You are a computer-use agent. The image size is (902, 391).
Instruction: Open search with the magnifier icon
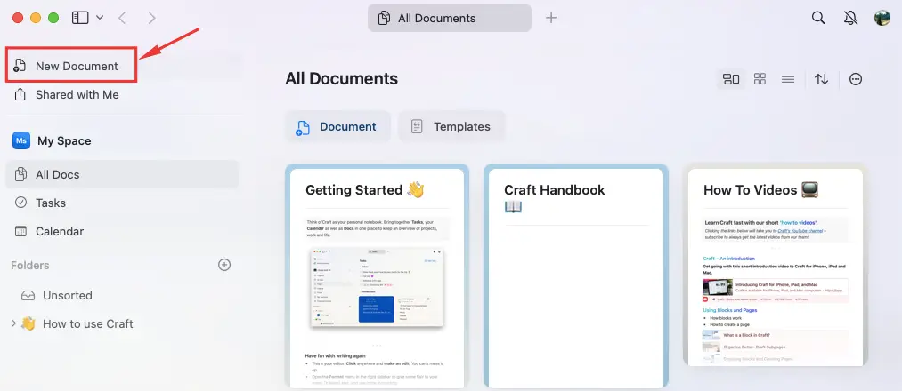(818, 18)
